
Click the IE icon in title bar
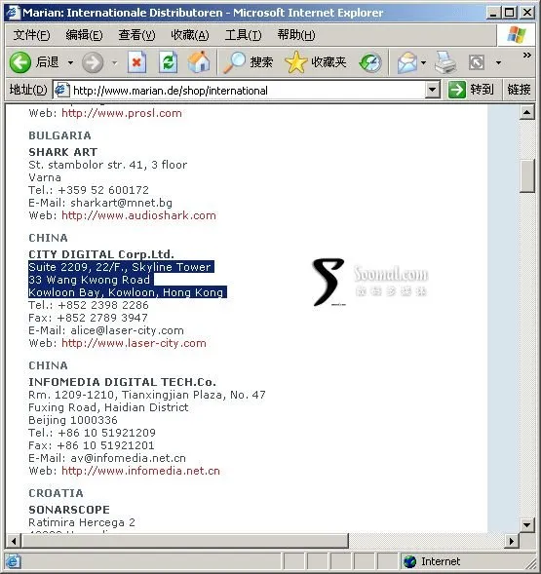pos(13,13)
